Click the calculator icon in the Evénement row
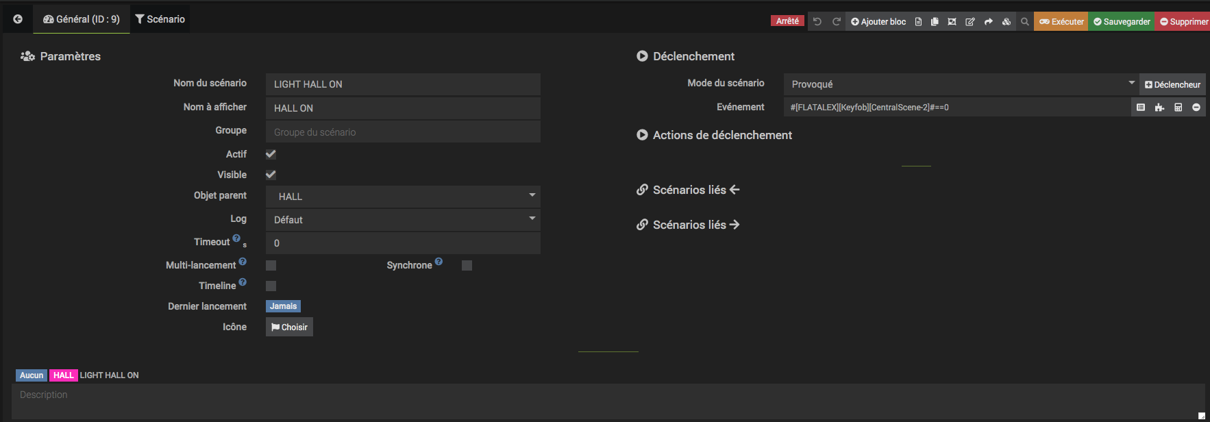 (x=1178, y=108)
